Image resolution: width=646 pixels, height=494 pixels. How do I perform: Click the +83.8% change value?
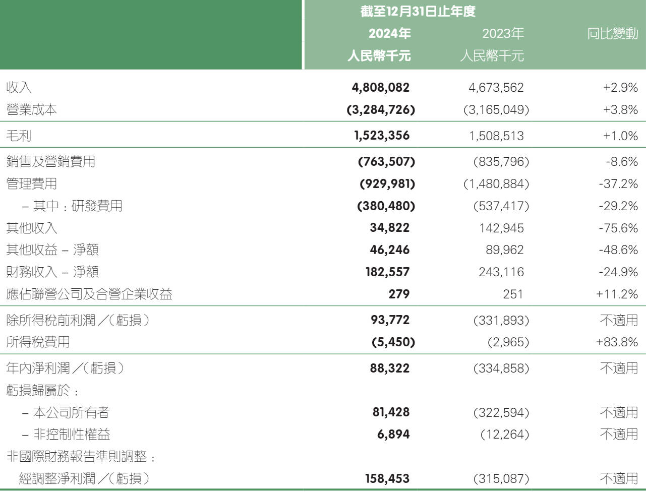click(617, 342)
